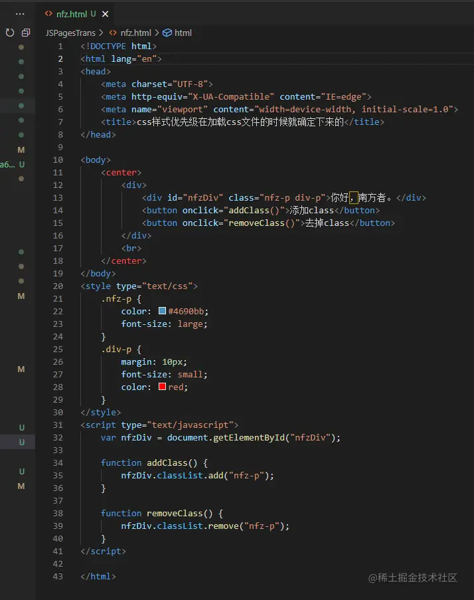Image resolution: width=474 pixels, height=600 pixels.
Task: Click 'function addClass()' on line 34
Action: coord(149,463)
